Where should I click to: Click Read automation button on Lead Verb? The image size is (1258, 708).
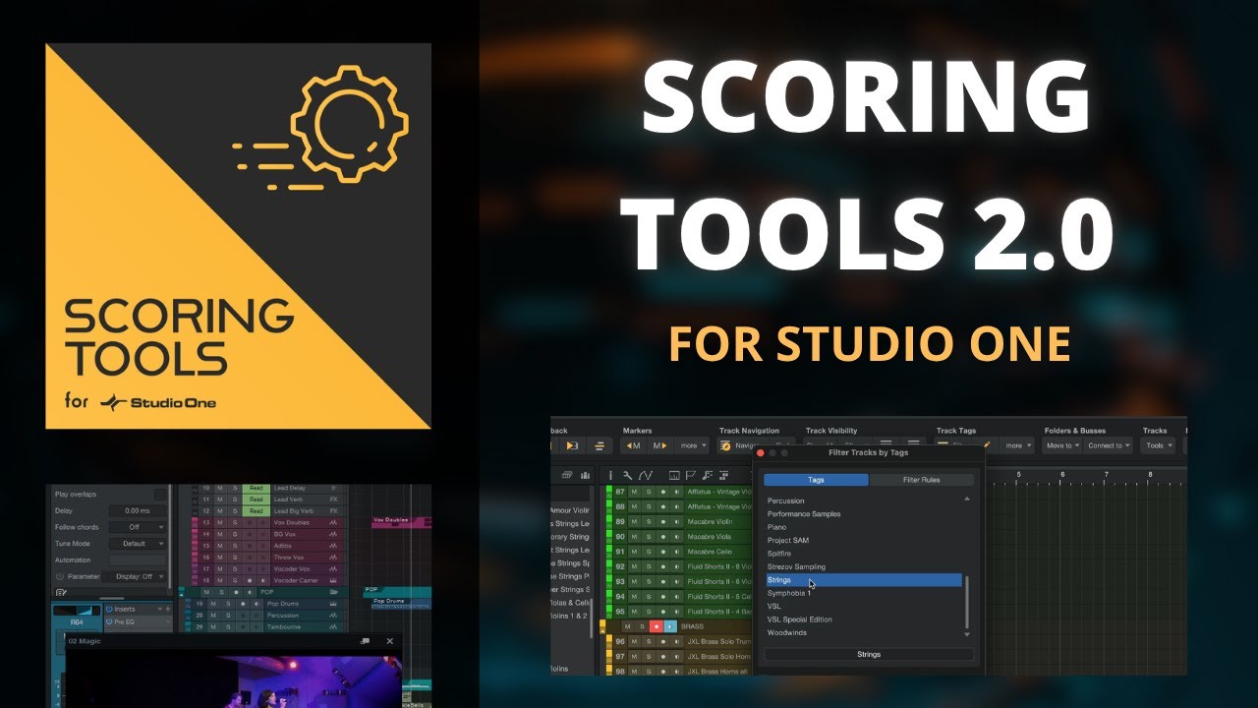click(x=256, y=500)
